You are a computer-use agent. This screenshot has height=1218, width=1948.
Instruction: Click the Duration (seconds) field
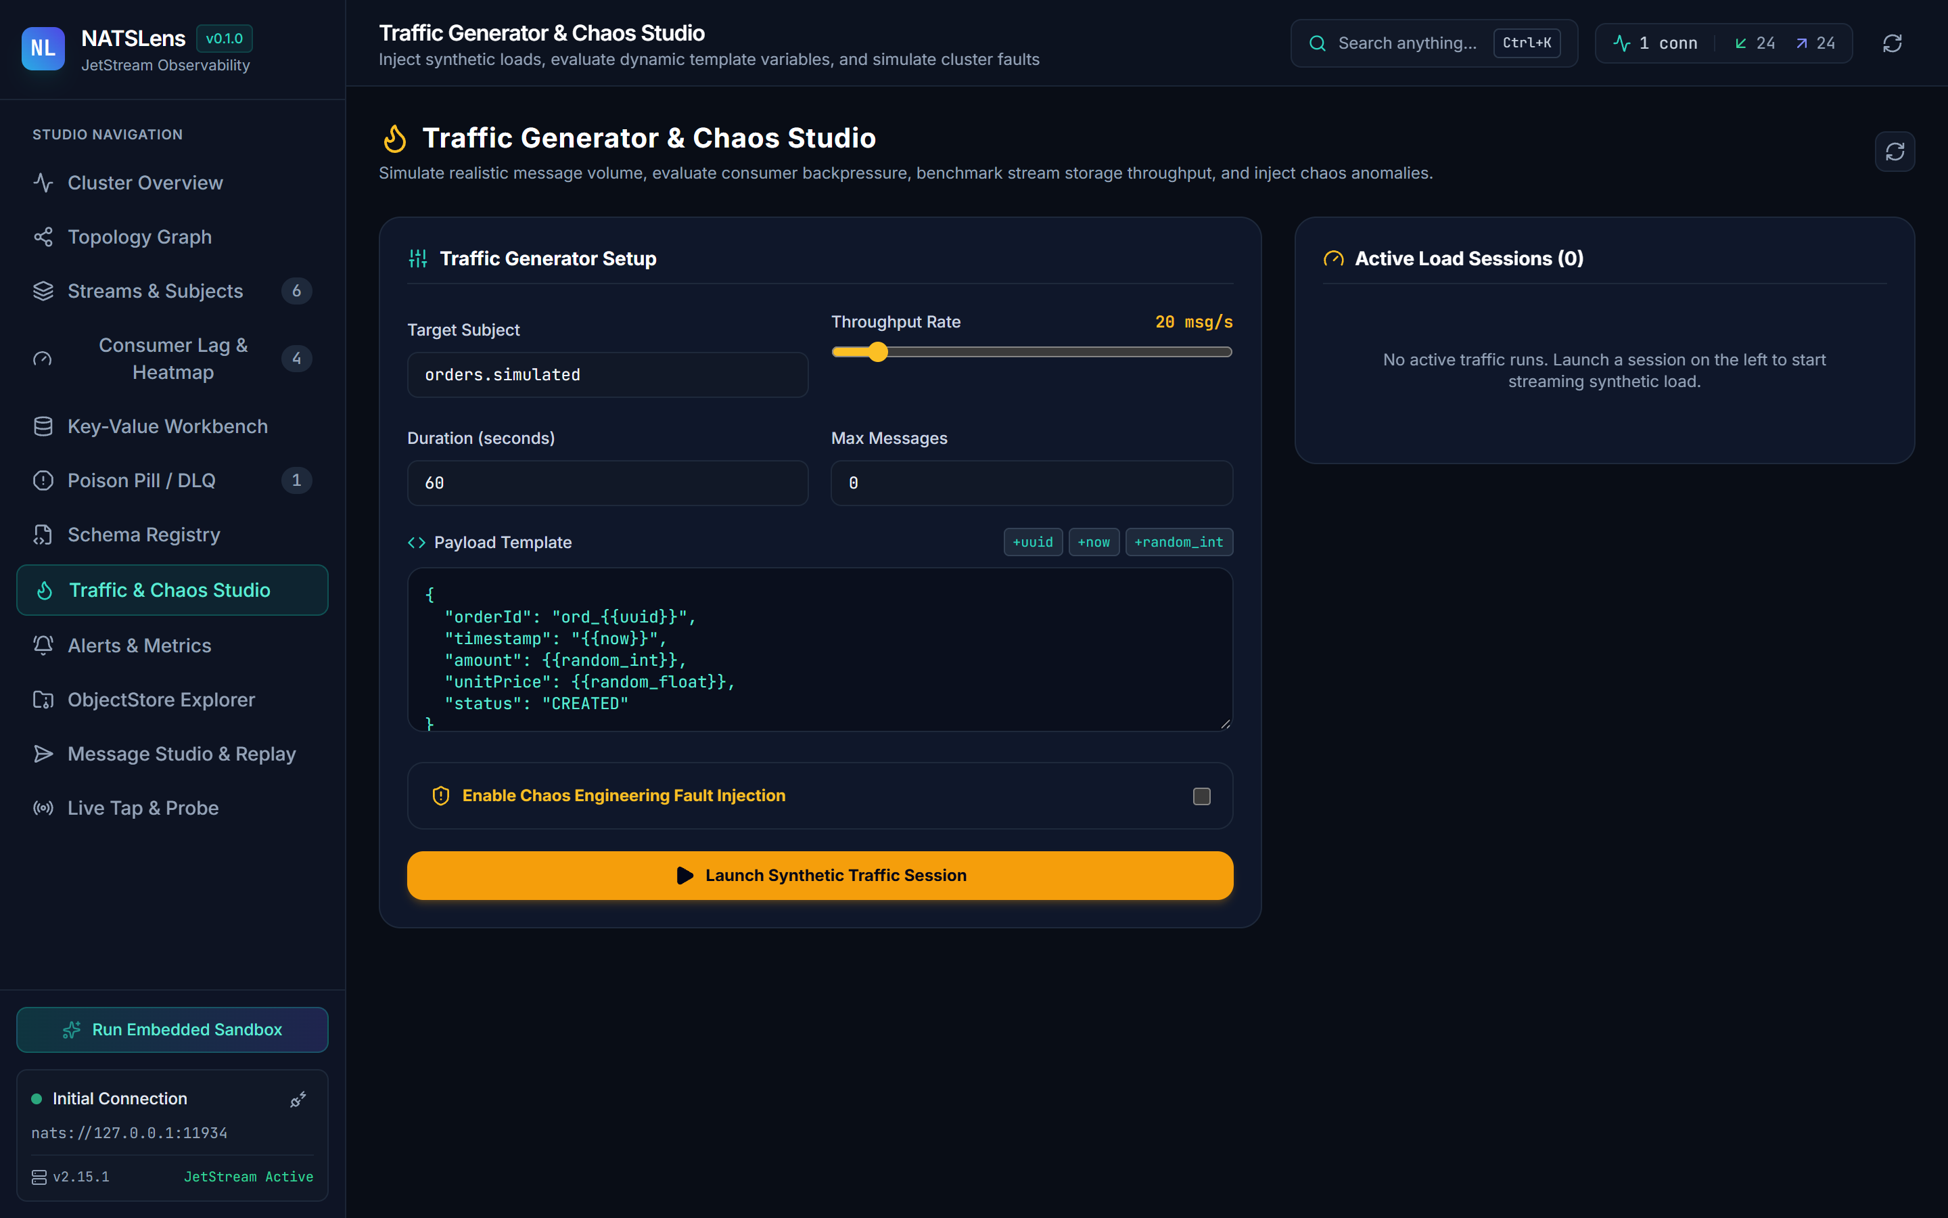[608, 483]
